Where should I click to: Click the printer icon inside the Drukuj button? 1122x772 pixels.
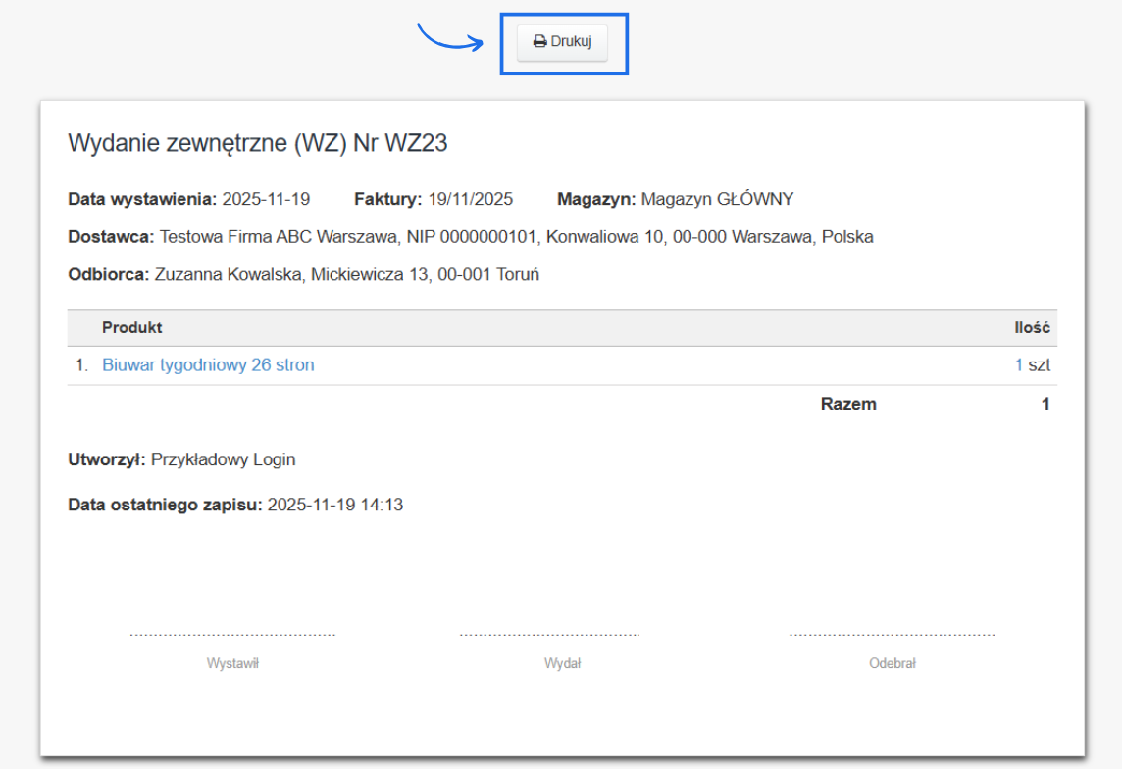[x=539, y=42]
